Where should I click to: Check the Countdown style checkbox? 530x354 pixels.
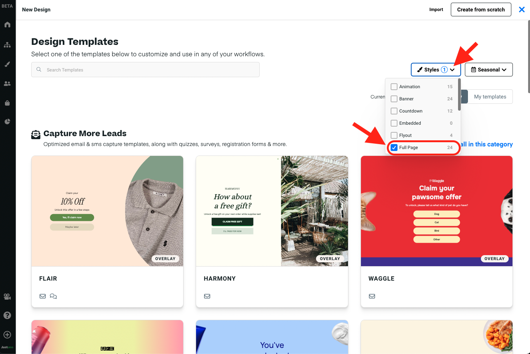[394, 111]
